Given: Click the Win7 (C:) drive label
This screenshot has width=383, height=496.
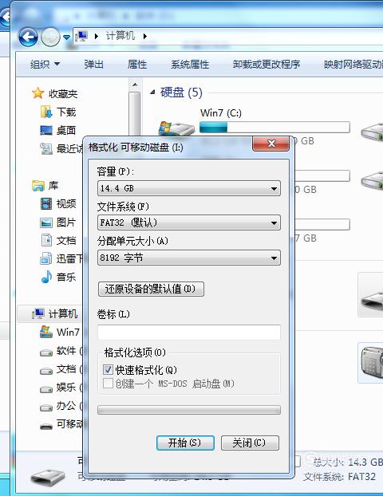Looking at the screenshot, I should click(221, 113).
